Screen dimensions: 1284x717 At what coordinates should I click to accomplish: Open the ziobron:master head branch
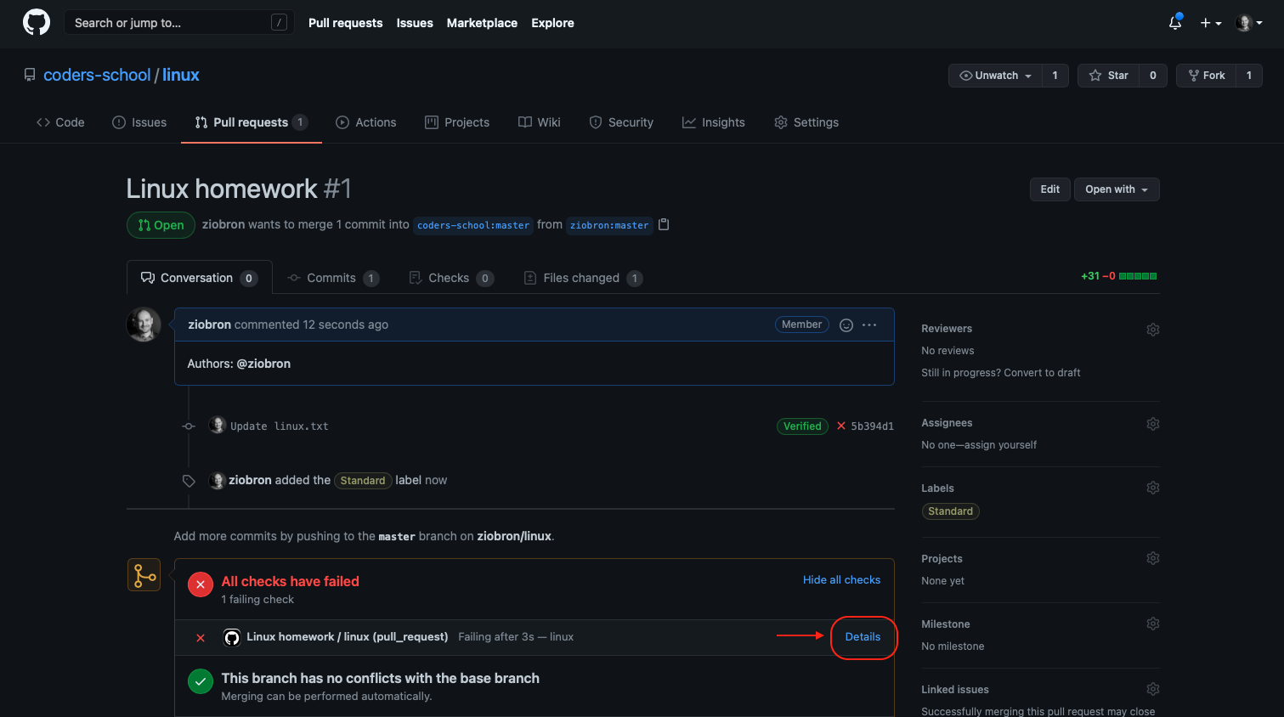[609, 225]
